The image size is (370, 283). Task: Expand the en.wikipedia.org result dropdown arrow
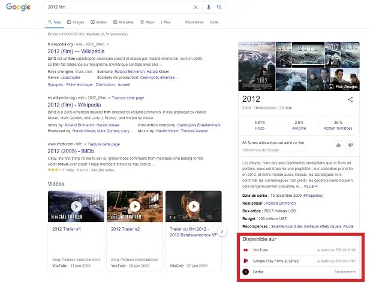coord(109,98)
